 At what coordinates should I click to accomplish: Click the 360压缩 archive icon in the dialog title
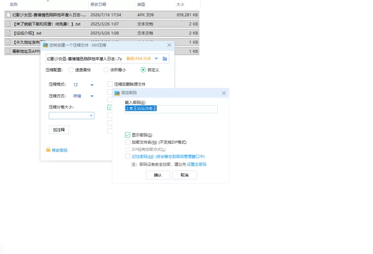pyautogui.click(x=45, y=45)
